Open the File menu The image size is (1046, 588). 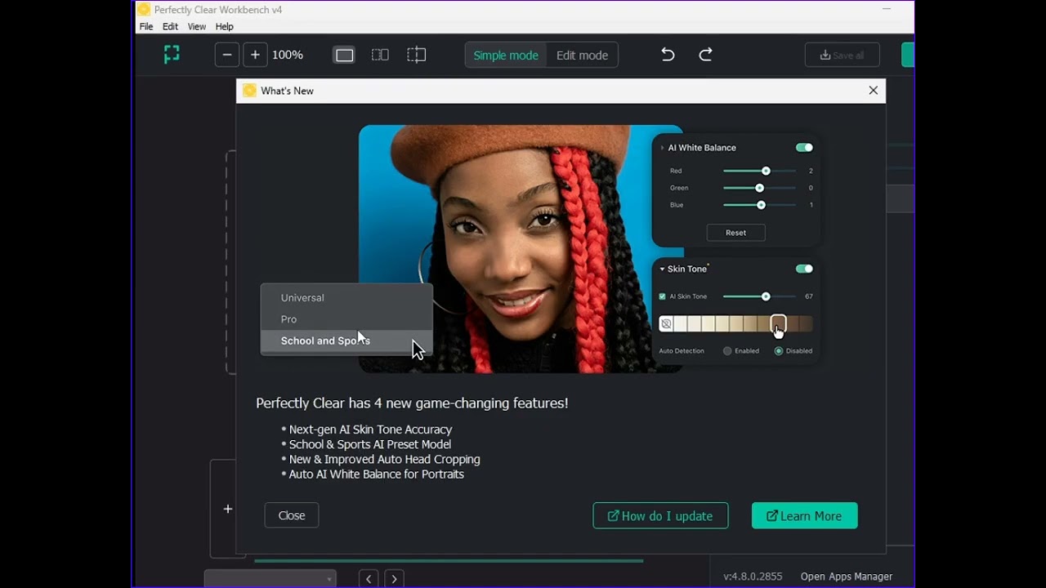click(x=146, y=27)
